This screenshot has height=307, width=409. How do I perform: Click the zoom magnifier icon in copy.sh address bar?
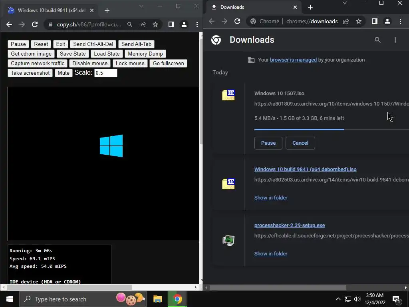(130, 24)
